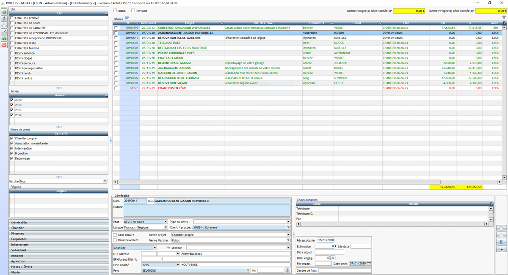Click the blue down arrow toolbar icon
Screen dimensions: 508x275
coord(4,25)
